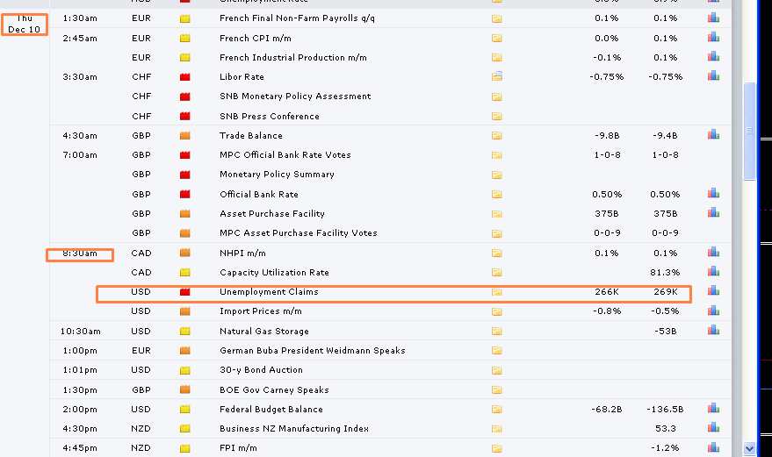The height and width of the screenshot is (457, 772).
Task: Open the chart icon for Import Prices m/m
Action: pos(713,311)
